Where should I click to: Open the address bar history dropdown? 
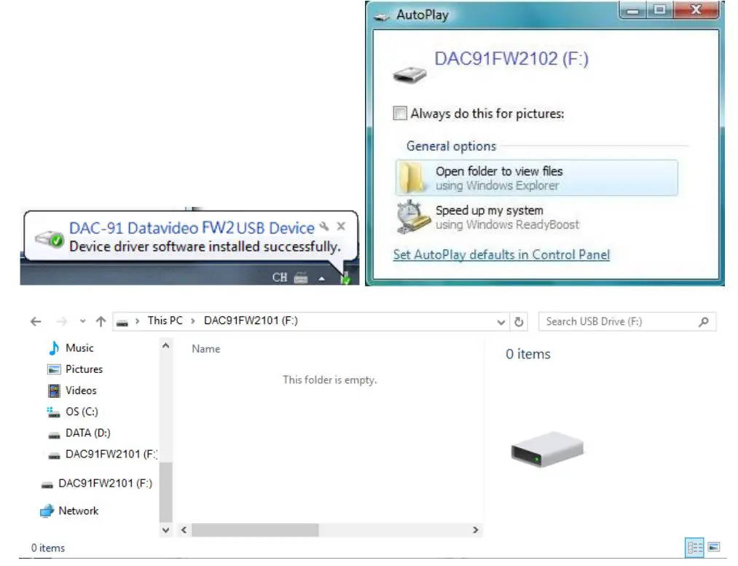coord(501,321)
